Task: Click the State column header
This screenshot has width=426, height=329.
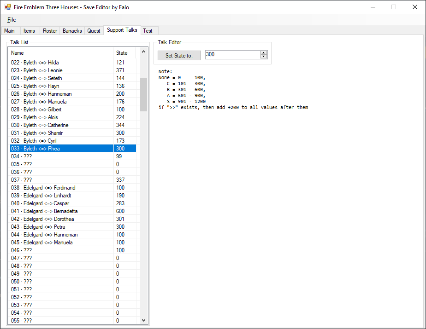Action: click(125, 52)
